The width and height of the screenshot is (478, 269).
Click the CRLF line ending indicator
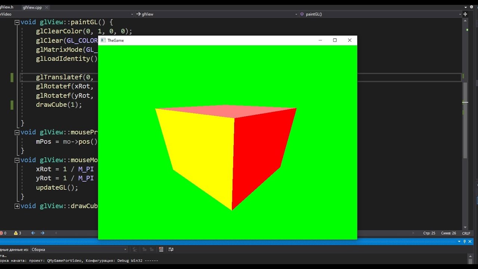pyautogui.click(x=466, y=233)
